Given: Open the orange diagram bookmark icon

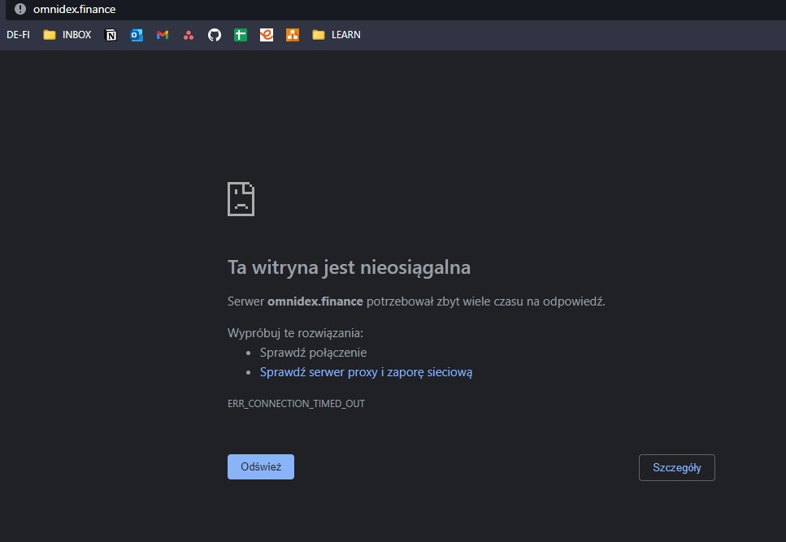Looking at the screenshot, I should 293,35.
